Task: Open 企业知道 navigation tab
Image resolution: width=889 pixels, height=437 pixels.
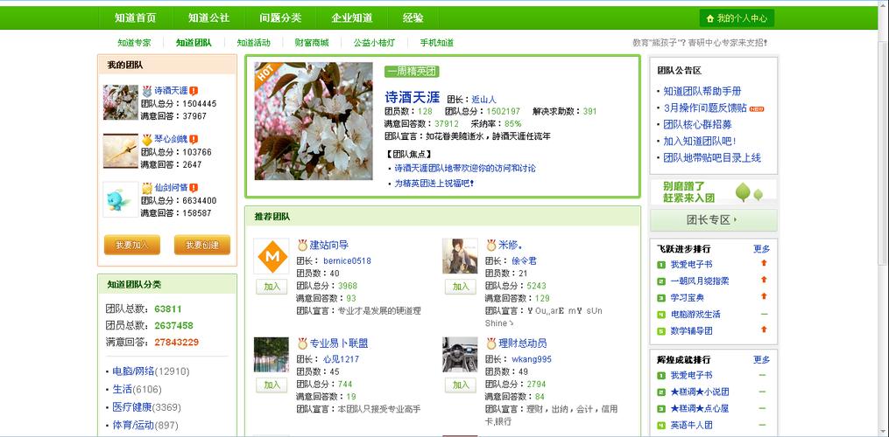Action: (352, 18)
